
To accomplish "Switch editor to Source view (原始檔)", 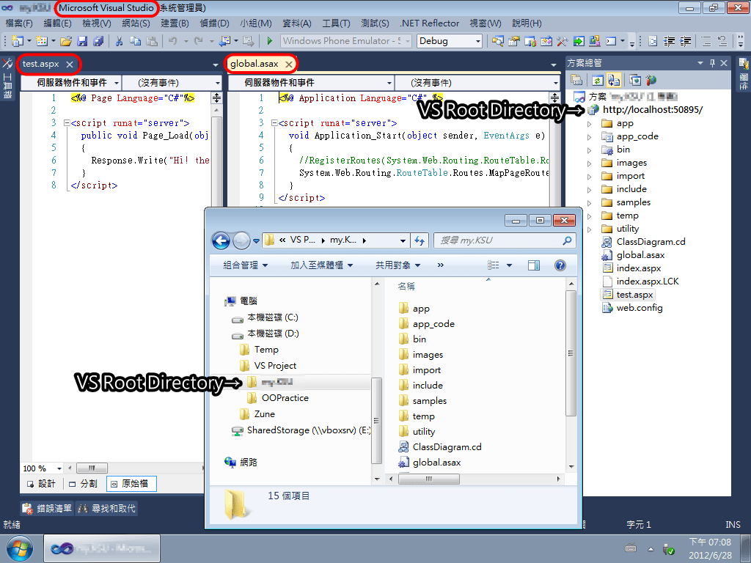I will pos(131,484).
